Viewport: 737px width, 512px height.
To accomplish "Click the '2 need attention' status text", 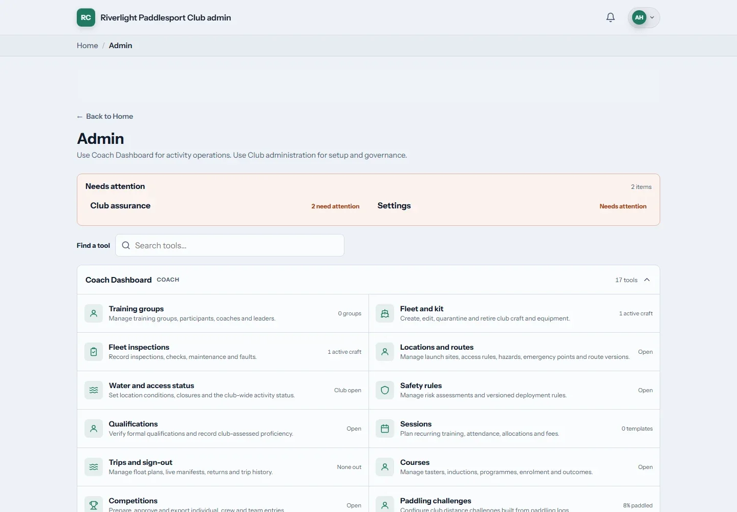I will tap(335, 206).
